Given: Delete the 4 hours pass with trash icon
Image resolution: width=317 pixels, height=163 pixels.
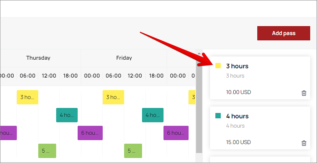Looking at the screenshot, I should 304,143.
